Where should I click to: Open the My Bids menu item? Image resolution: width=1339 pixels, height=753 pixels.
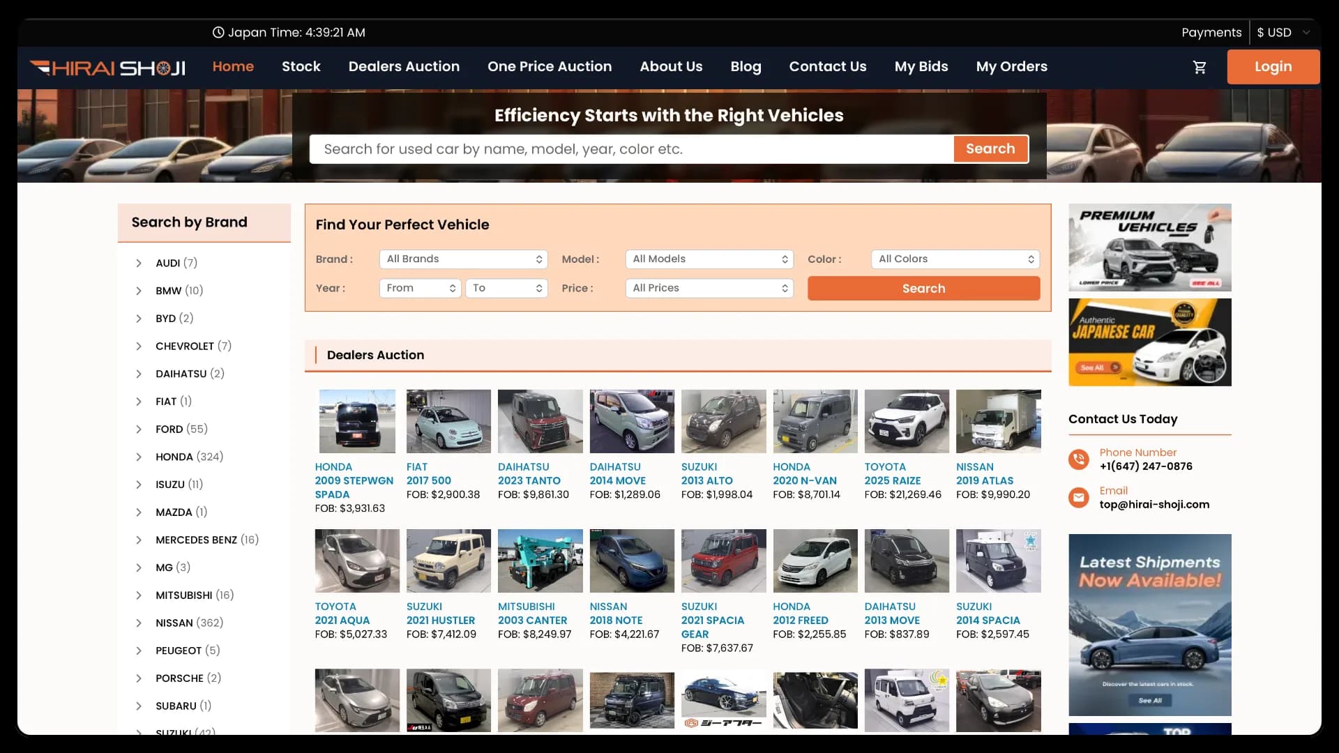921,66
